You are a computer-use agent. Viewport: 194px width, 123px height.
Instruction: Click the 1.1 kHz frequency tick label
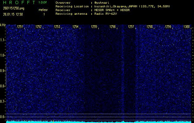2,40
